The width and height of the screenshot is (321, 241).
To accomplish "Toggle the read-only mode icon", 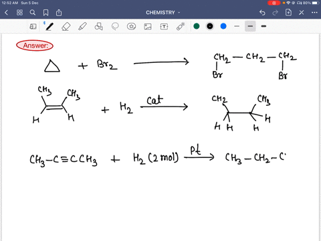I will 33,27.
